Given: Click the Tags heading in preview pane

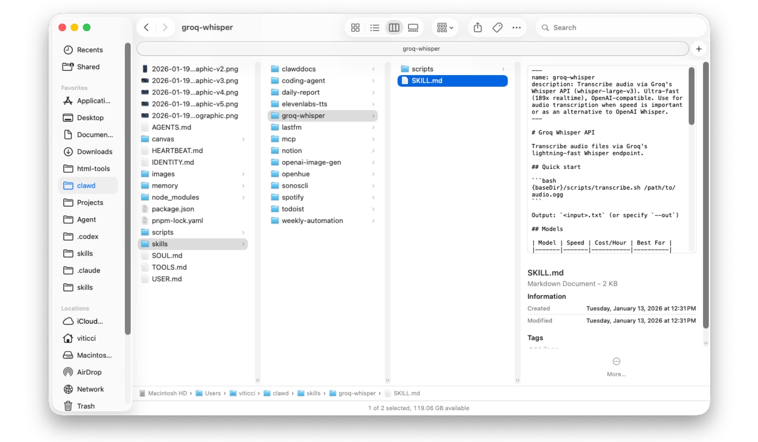Looking at the screenshot, I should [x=535, y=338].
